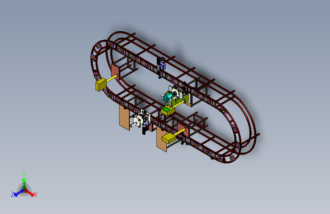Click the red X axis arrow of the triad
Screen dimensions: 330x214
[x=30, y=193]
